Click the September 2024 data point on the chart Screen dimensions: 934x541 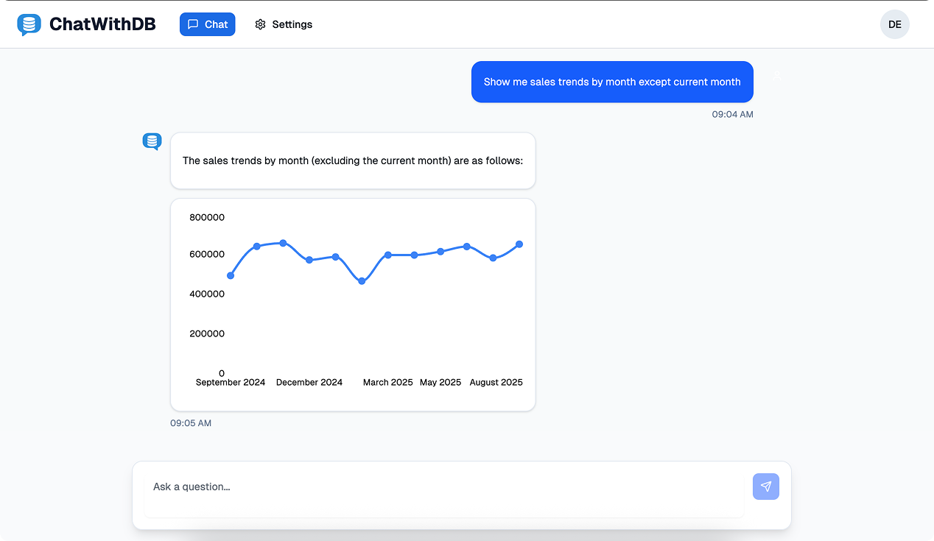[231, 275]
